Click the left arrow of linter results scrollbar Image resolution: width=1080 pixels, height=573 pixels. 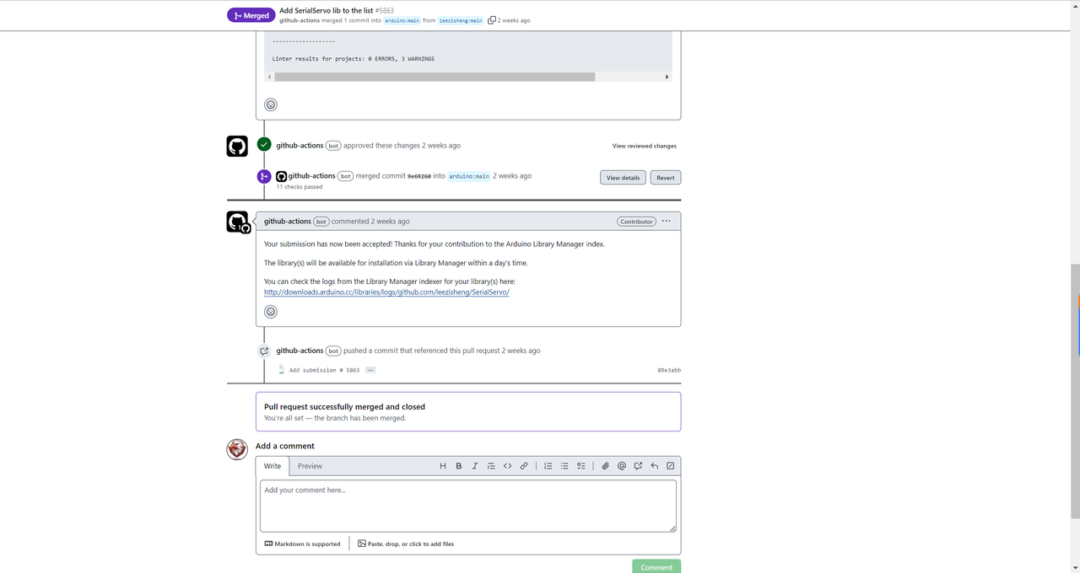pos(270,77)
